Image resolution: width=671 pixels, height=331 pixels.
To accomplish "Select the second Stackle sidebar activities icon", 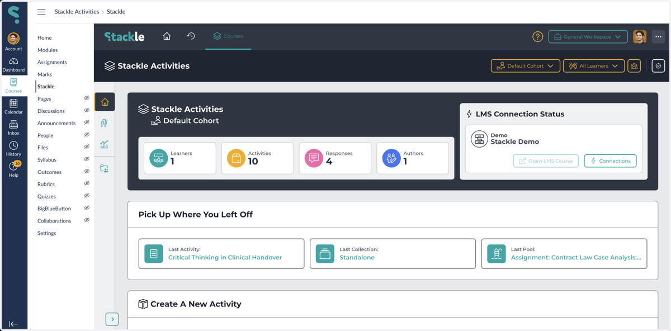I will click(105, 123).
